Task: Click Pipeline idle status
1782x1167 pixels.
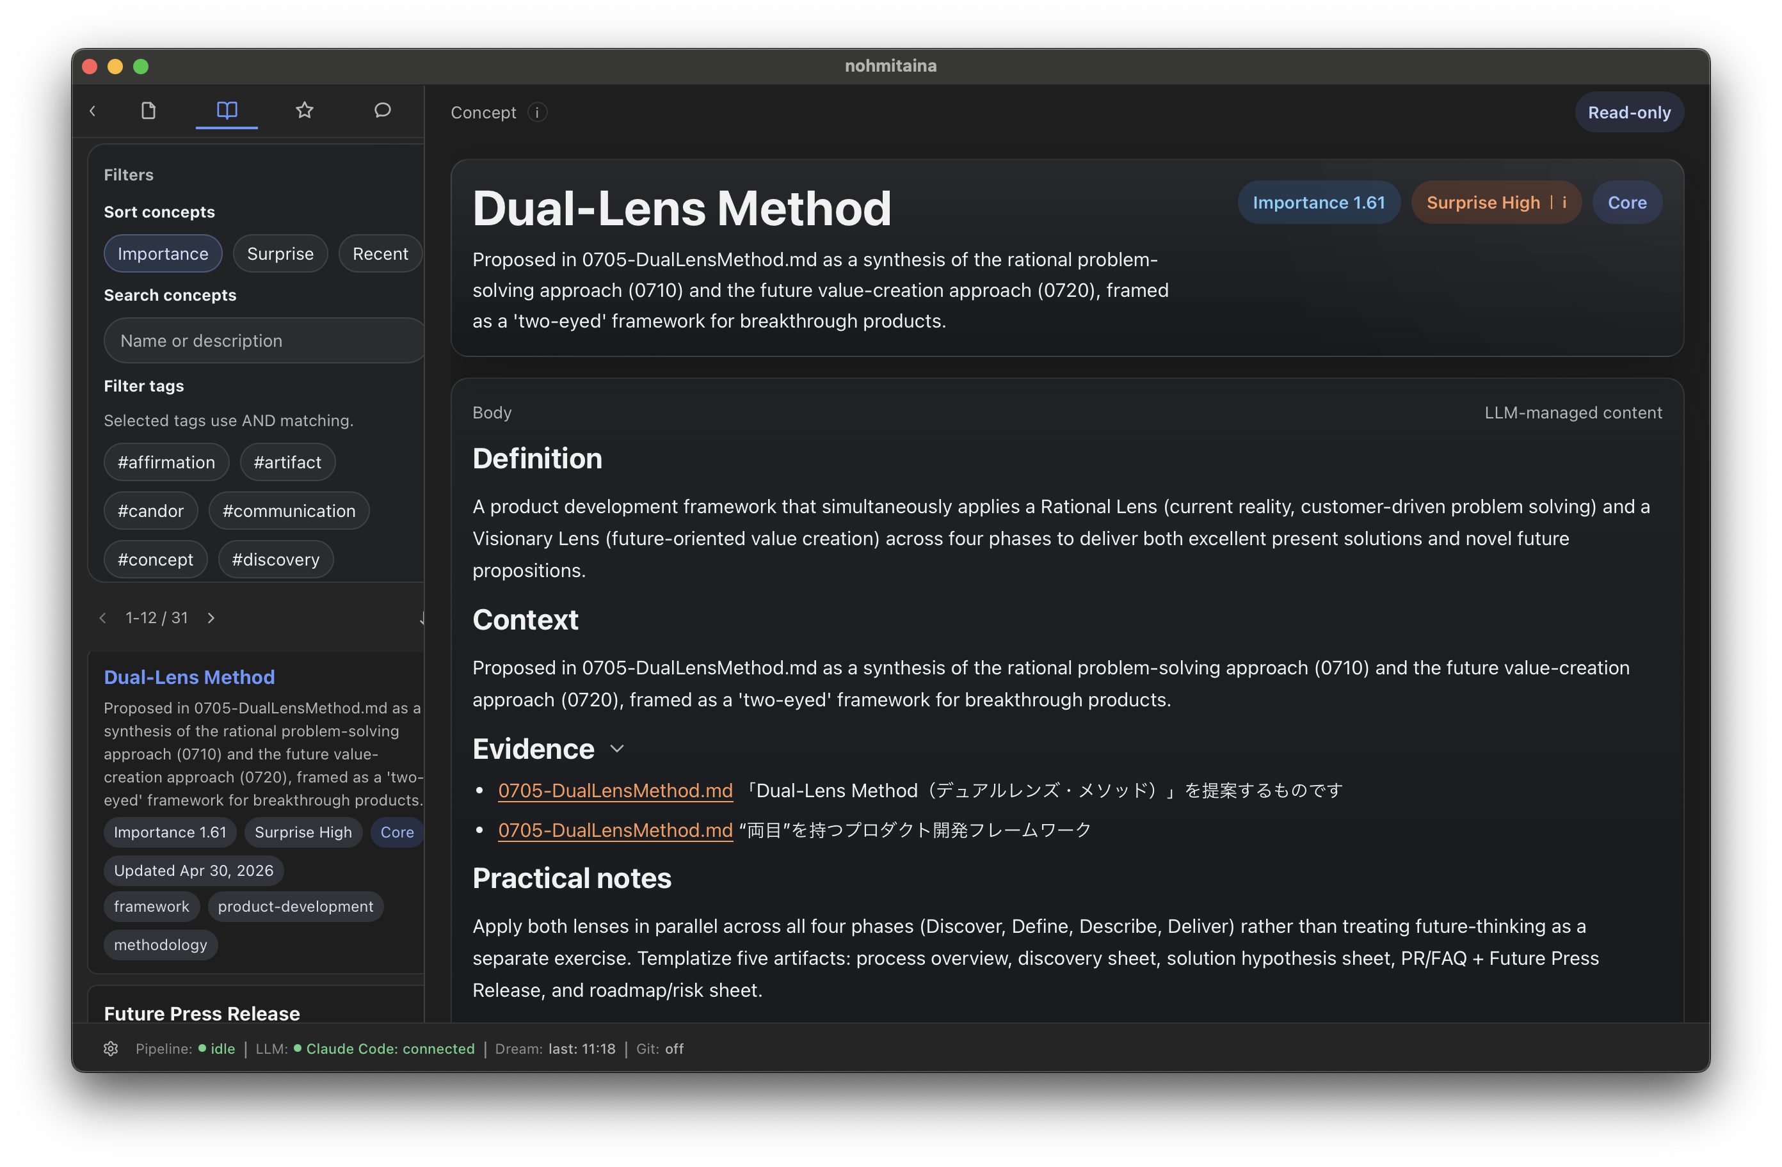Action: pos(185,1049)
